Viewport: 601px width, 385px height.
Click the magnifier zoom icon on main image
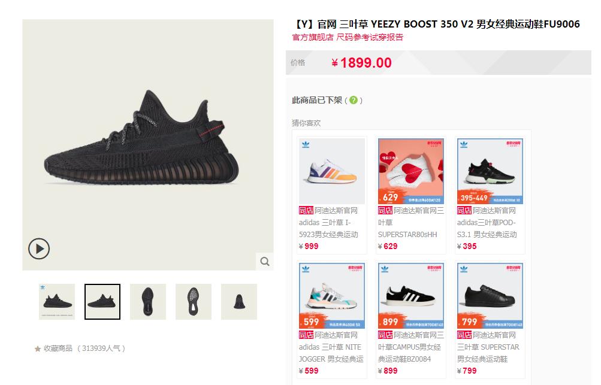265,262
